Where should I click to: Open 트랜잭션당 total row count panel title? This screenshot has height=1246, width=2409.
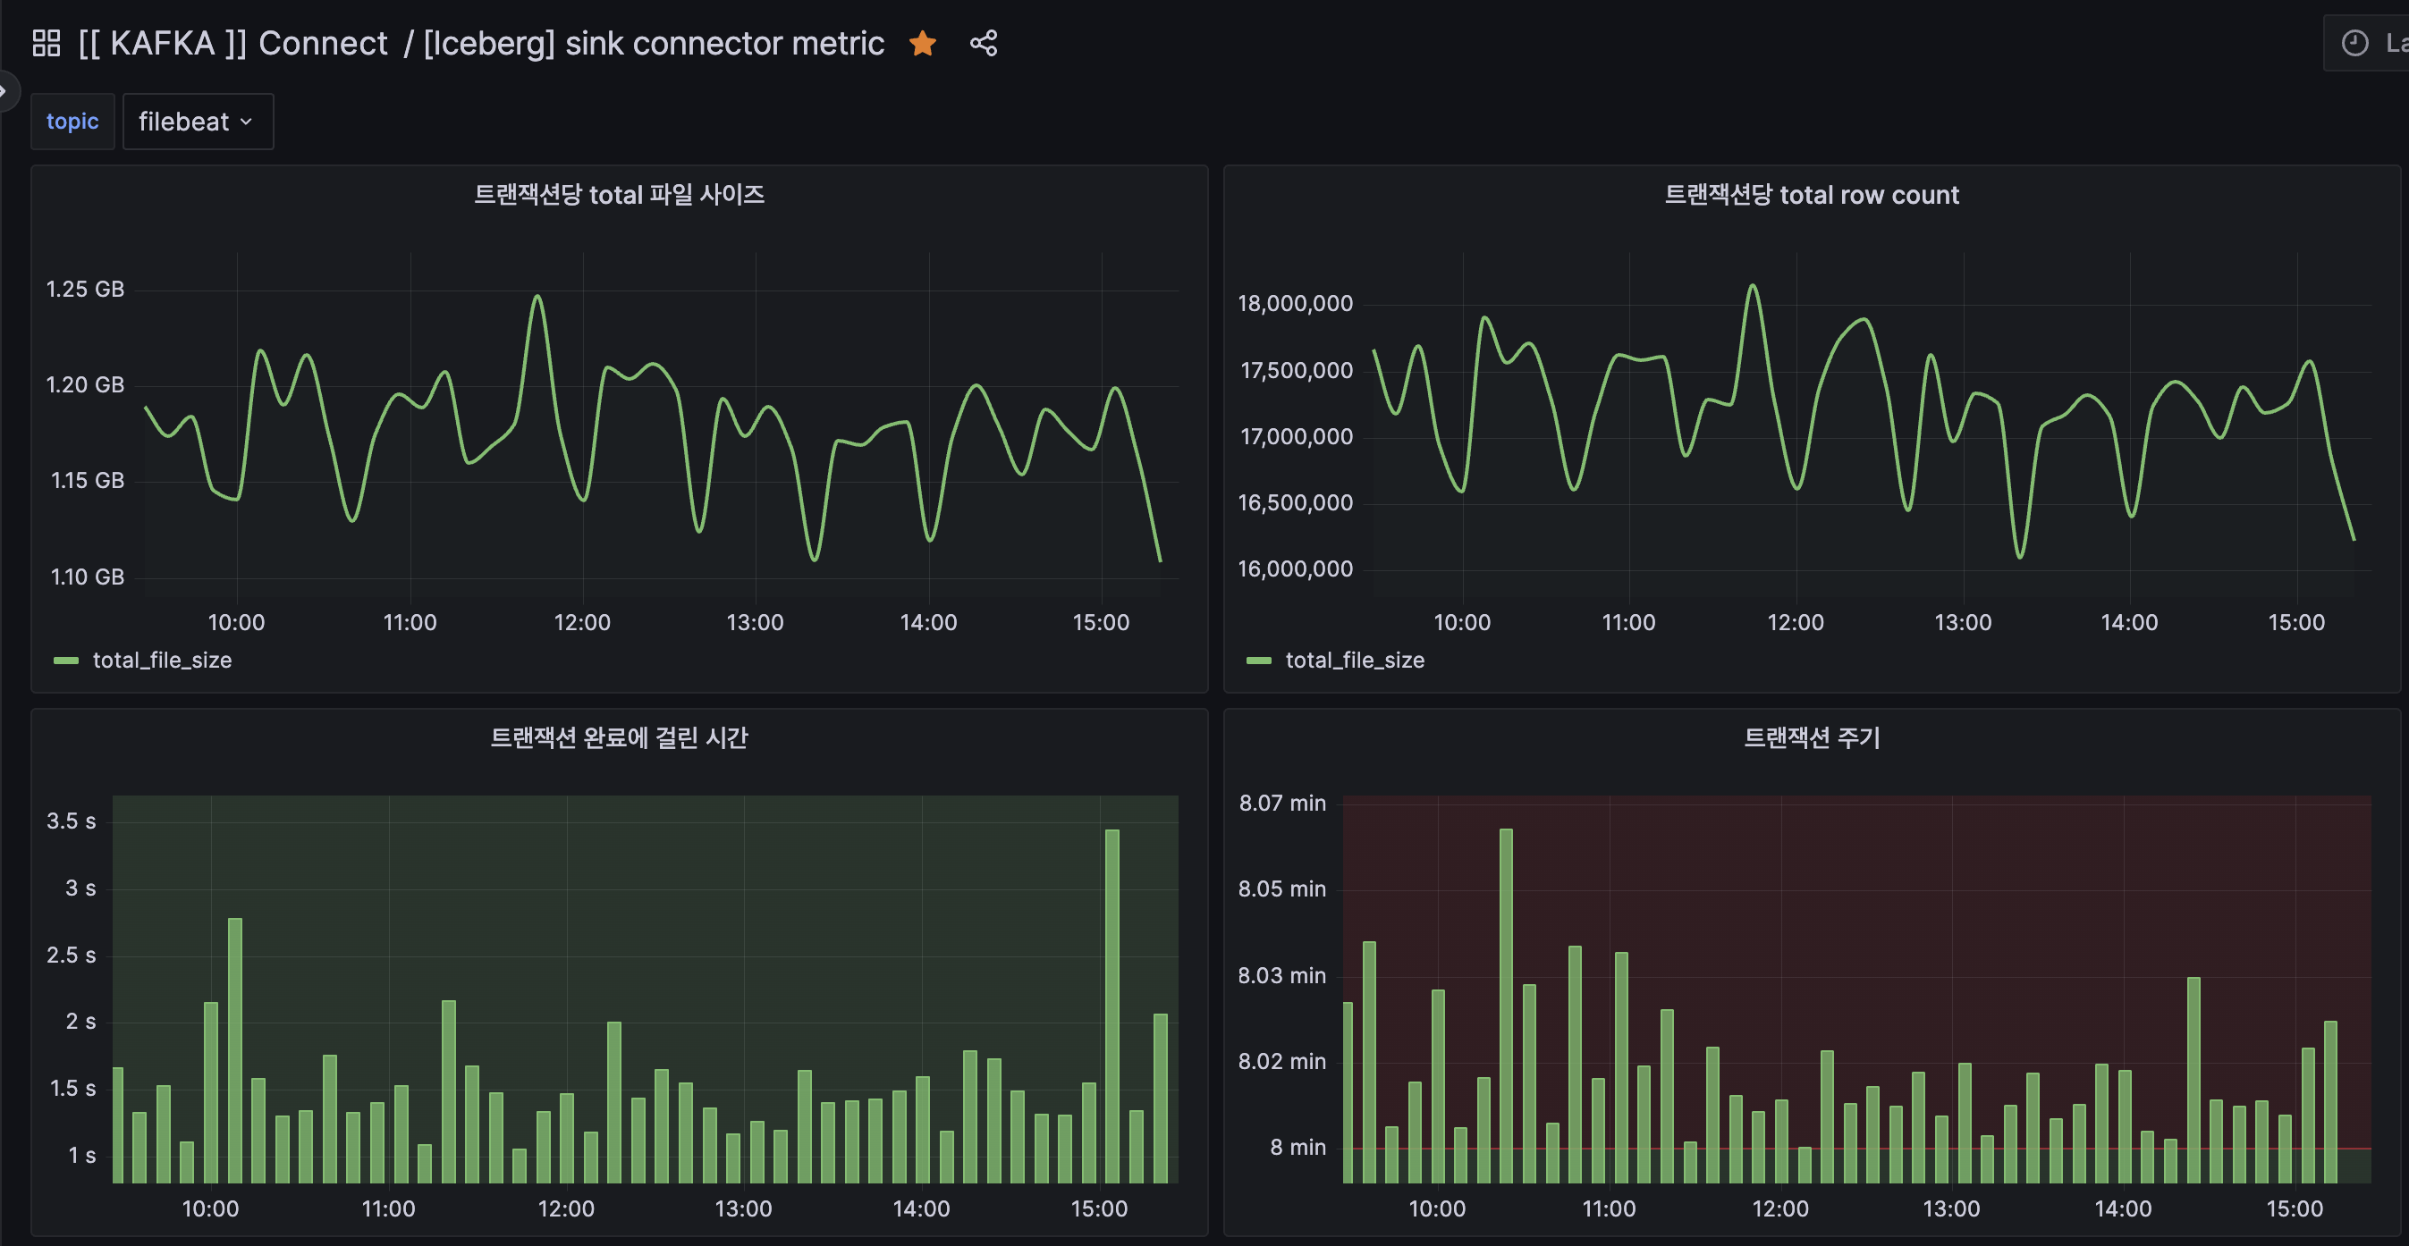[x=1812, y=195]
